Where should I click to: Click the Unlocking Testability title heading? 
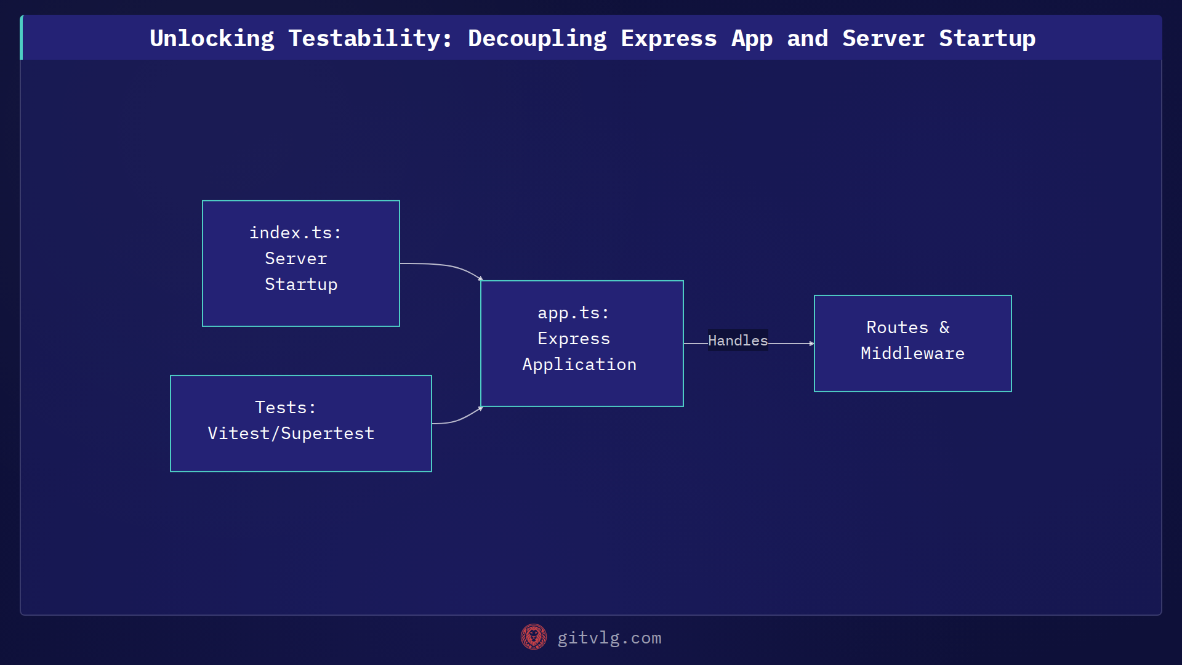[x=592, y=38]
